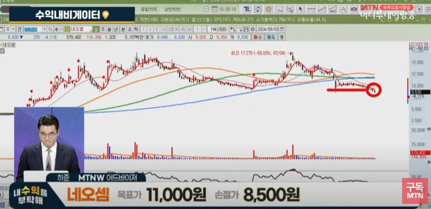Select the second 초 period button
The height and width of the screenshot is (209, 431).
(130, 29)
